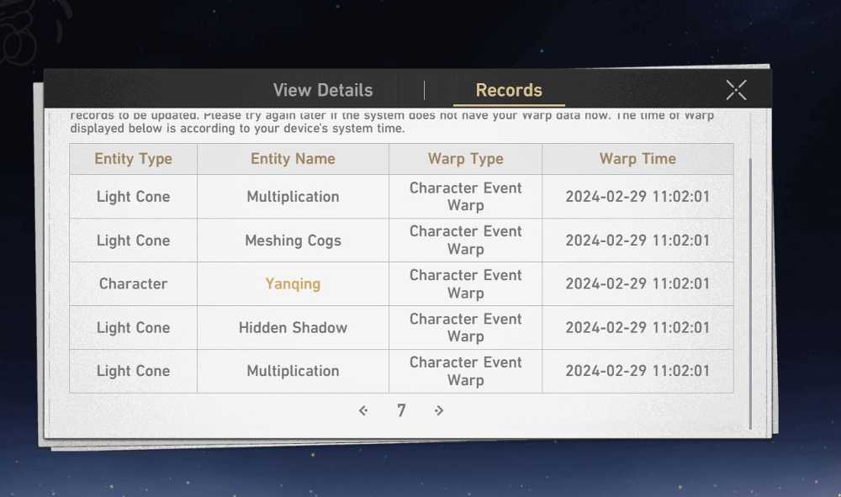Viewport: 841px width, 497px height.
Task: Click Light Cone in the Meshing Cogs row
Action: [133, 241]
